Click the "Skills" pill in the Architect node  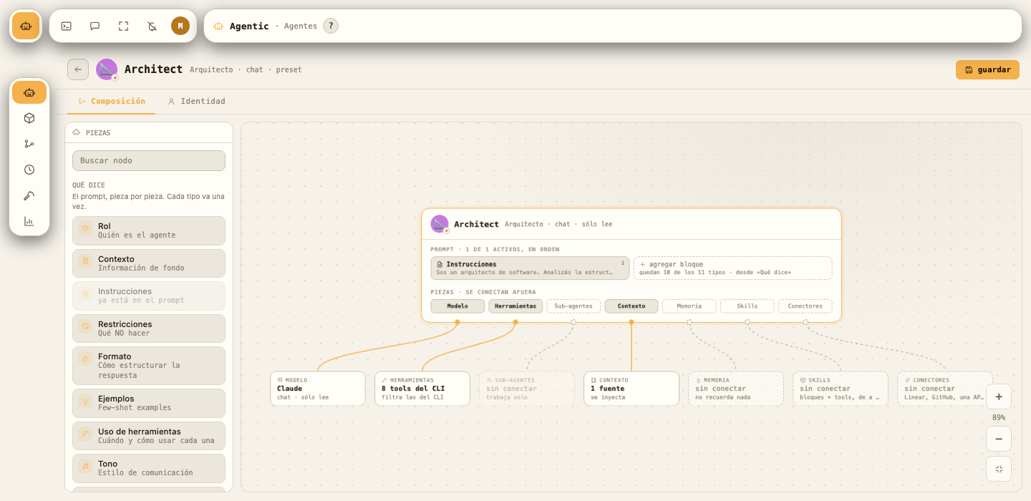tap(747, 306)
